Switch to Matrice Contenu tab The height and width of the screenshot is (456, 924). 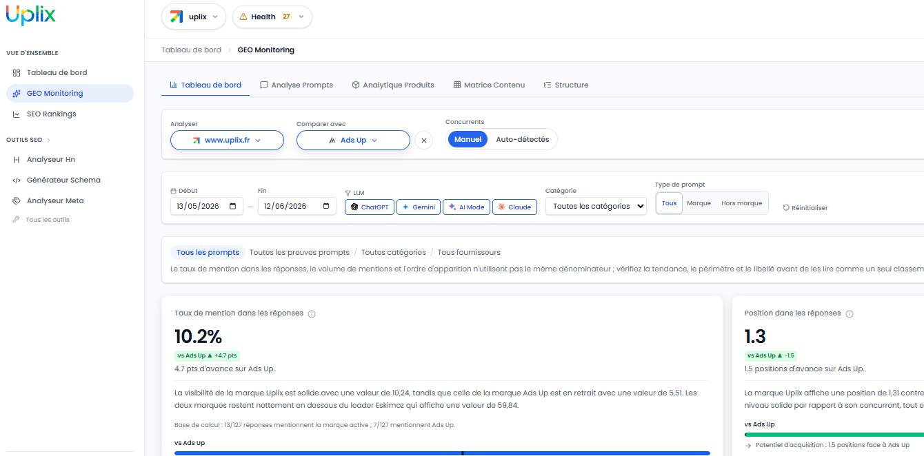pos(489,85)
